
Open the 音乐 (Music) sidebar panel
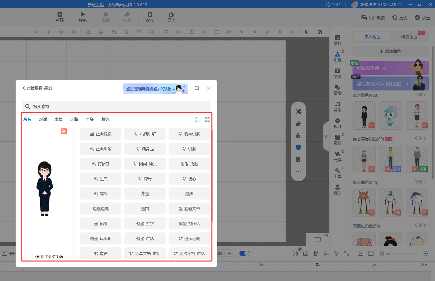[x=337, y=106]
